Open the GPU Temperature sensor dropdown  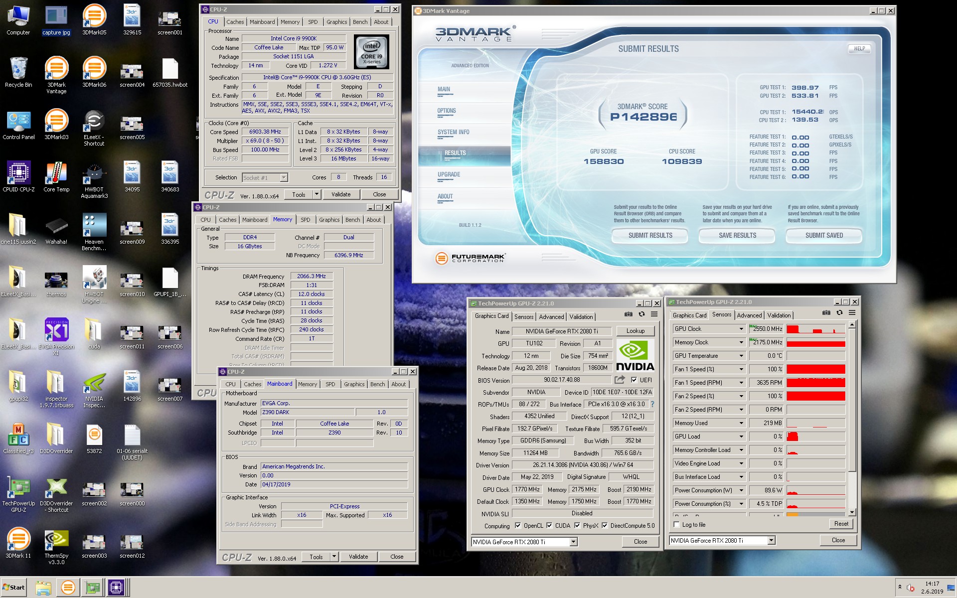pyautogui.click(x=741, y=356)
